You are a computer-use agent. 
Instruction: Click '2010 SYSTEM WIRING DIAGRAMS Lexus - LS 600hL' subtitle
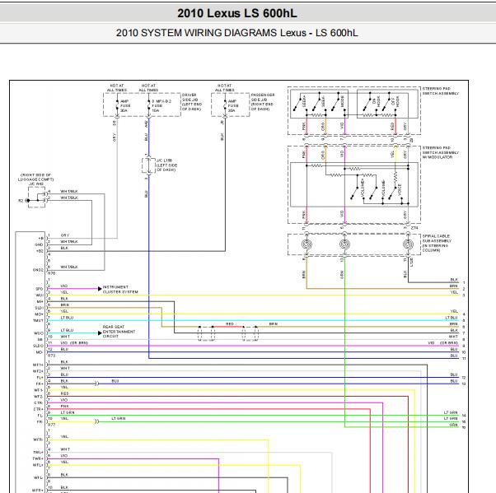tap(237, 33)
